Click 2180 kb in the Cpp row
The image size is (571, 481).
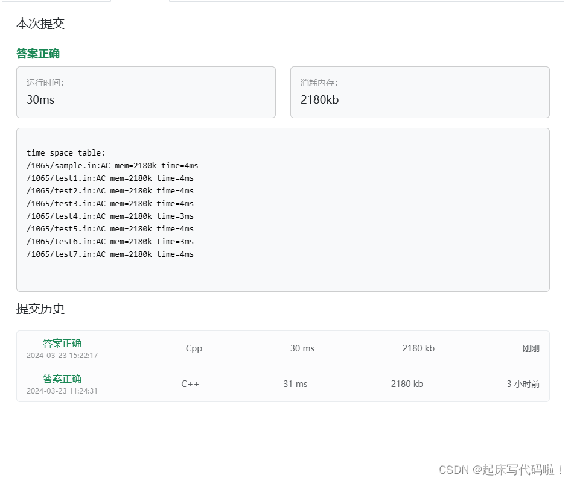coord(418,348)
